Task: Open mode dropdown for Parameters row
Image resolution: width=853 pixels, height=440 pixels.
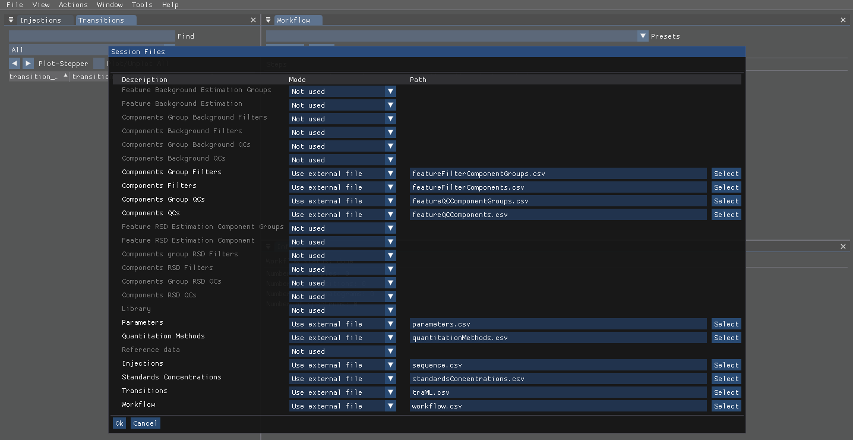Action: click(x=342, y=324)
